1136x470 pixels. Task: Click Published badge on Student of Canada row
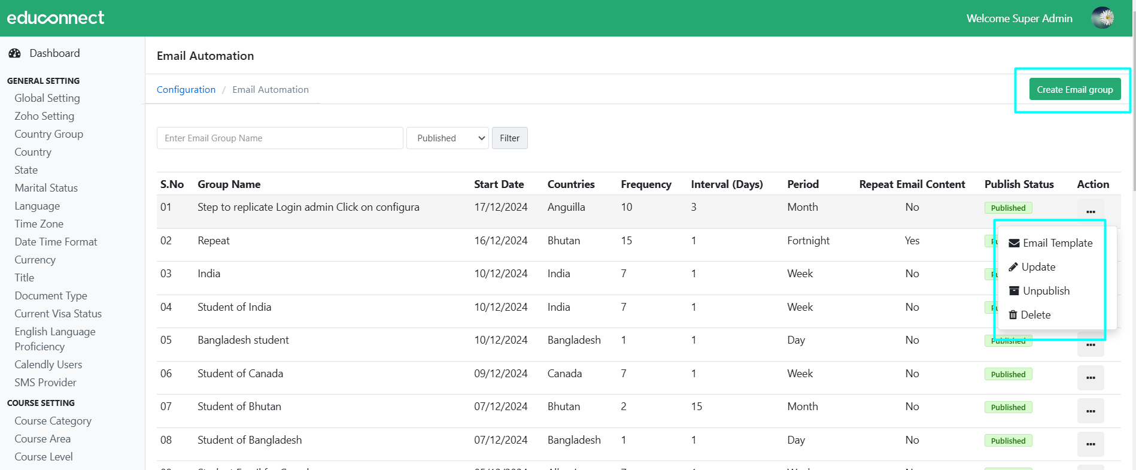[1008, 375]
